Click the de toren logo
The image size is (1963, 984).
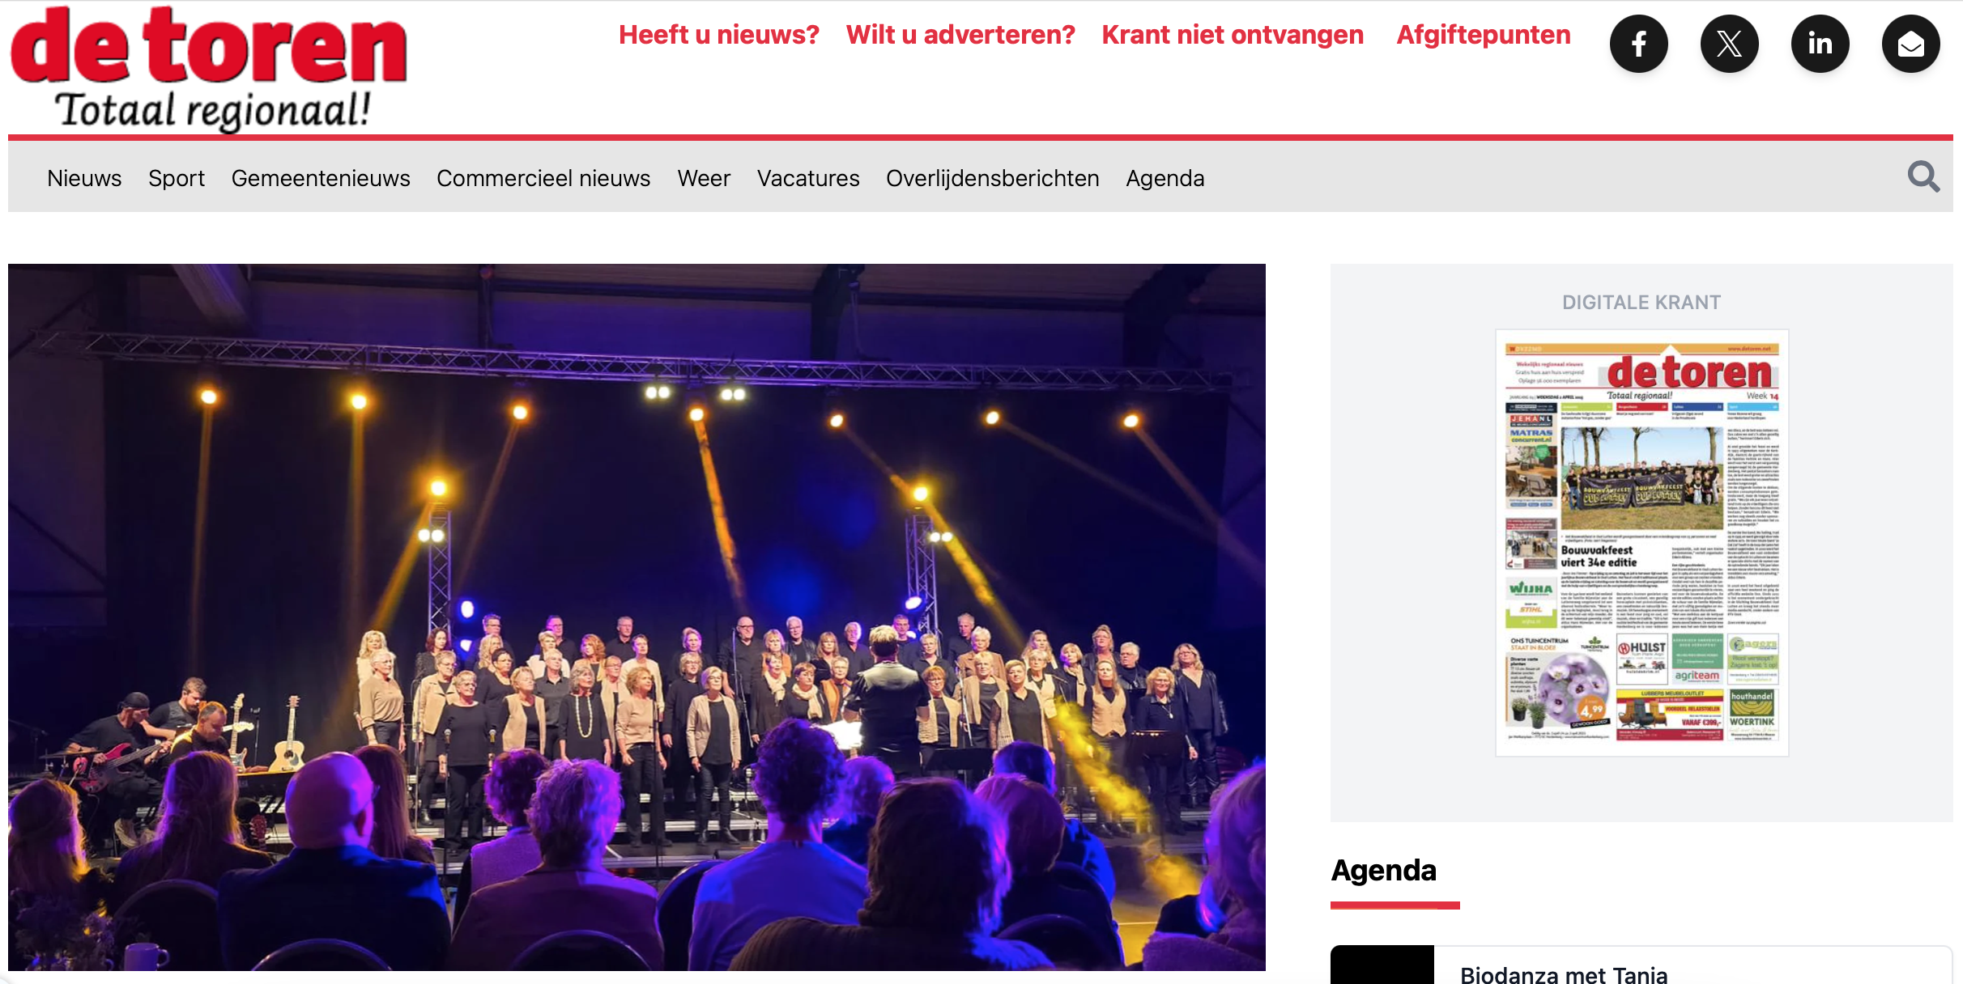pyautogui.click(x=208, y=69)
